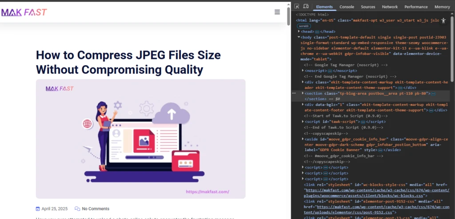Click the comments bubble icon

coord(77,209)
